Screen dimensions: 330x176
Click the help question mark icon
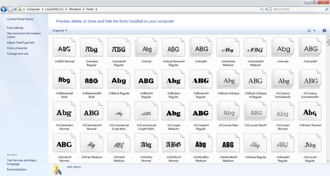pyautogui.click(x=324, y=30)
